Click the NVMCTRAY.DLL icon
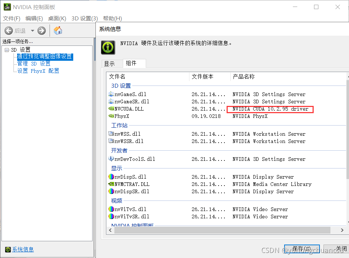The image size is (349, 258). [111, 184]
